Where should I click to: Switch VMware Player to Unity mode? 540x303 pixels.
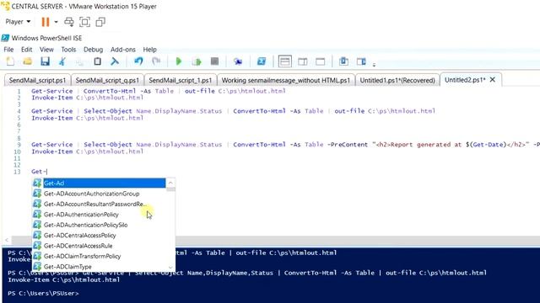tap(100, 22)
